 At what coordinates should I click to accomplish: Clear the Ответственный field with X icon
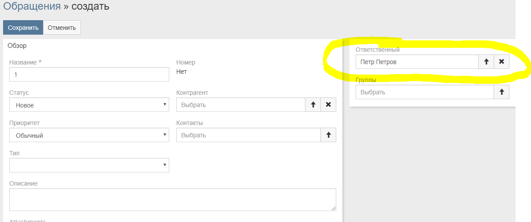pos(502,62)
